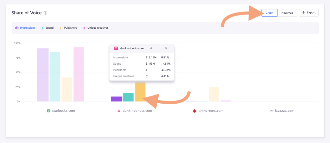Click the Lavazza logo icon

point(271,111)
